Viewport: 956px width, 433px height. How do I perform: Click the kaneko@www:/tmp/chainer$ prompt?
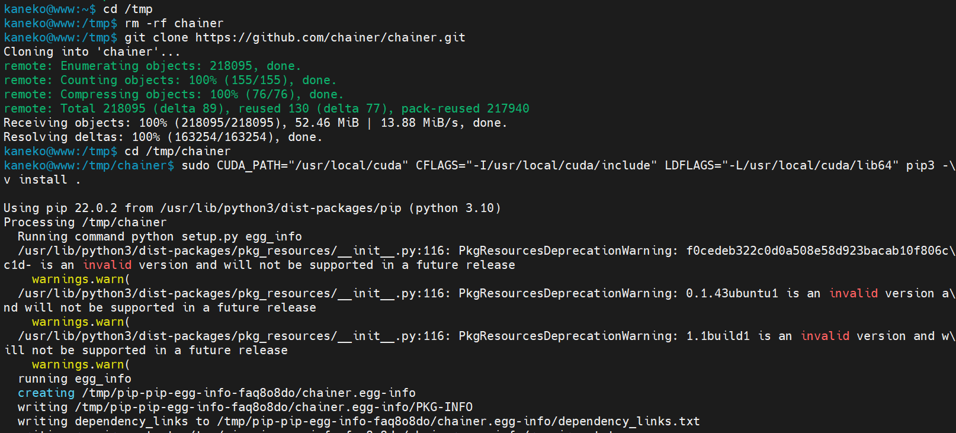click(x=89, y=165)
